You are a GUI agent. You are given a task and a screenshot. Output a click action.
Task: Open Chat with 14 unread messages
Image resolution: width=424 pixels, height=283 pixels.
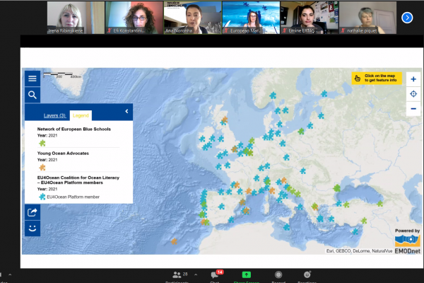click(216, 276)
